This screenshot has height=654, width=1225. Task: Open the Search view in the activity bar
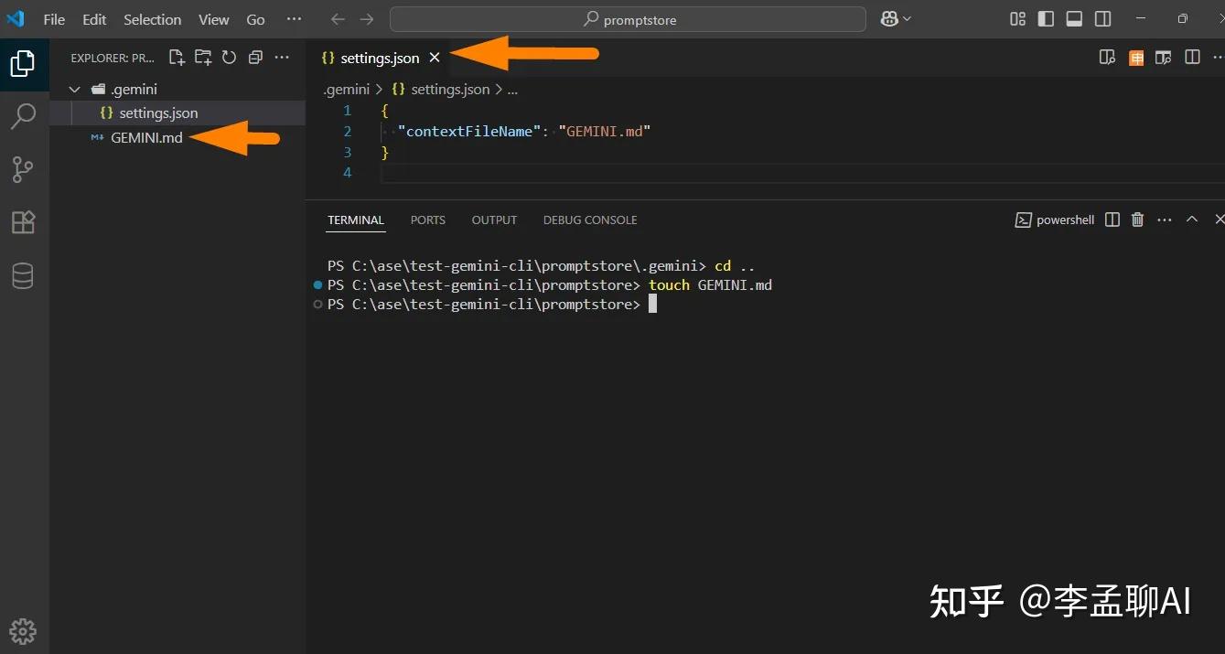click(24, 116)
